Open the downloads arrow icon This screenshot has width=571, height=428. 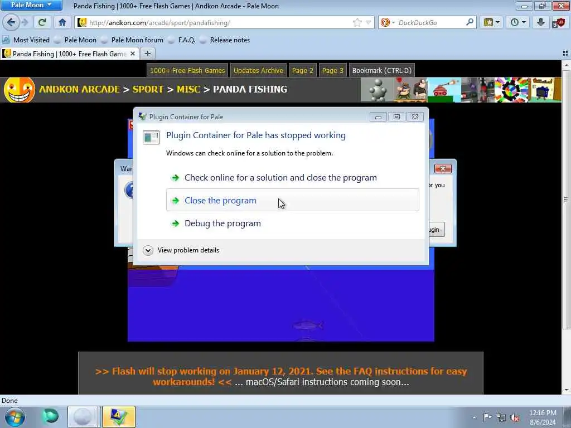coord(541,22)
